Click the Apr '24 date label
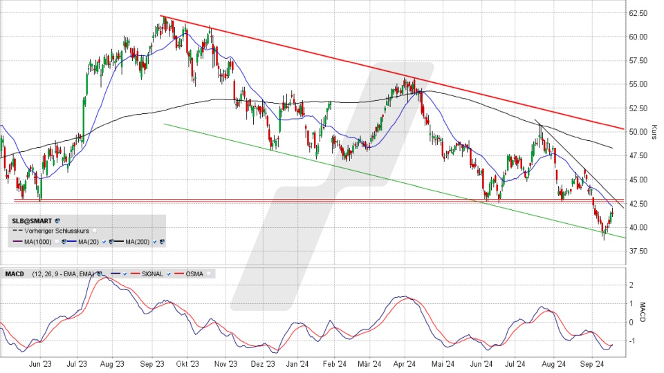Viewport: 664px width, 373px height. 405,364
